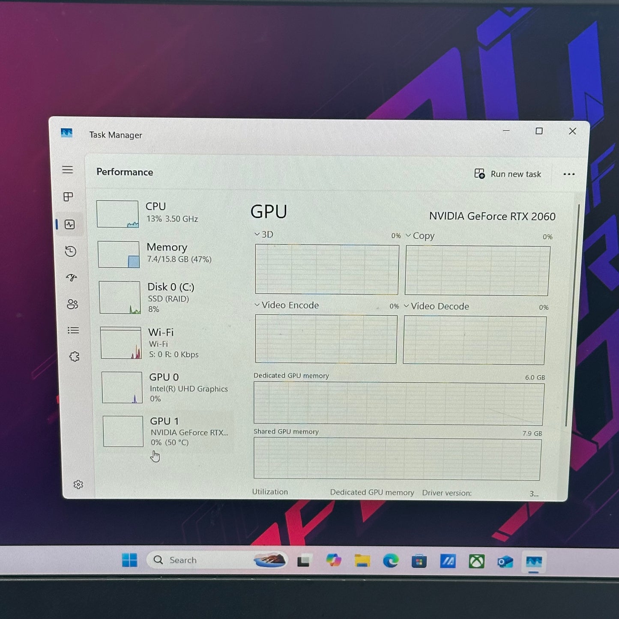Open the Task View taskbar icon

click(x=304, y=561)
